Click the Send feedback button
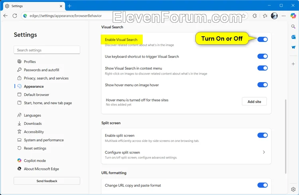The height and width of the screenshot is (195, 299). [x=47, y=181]
